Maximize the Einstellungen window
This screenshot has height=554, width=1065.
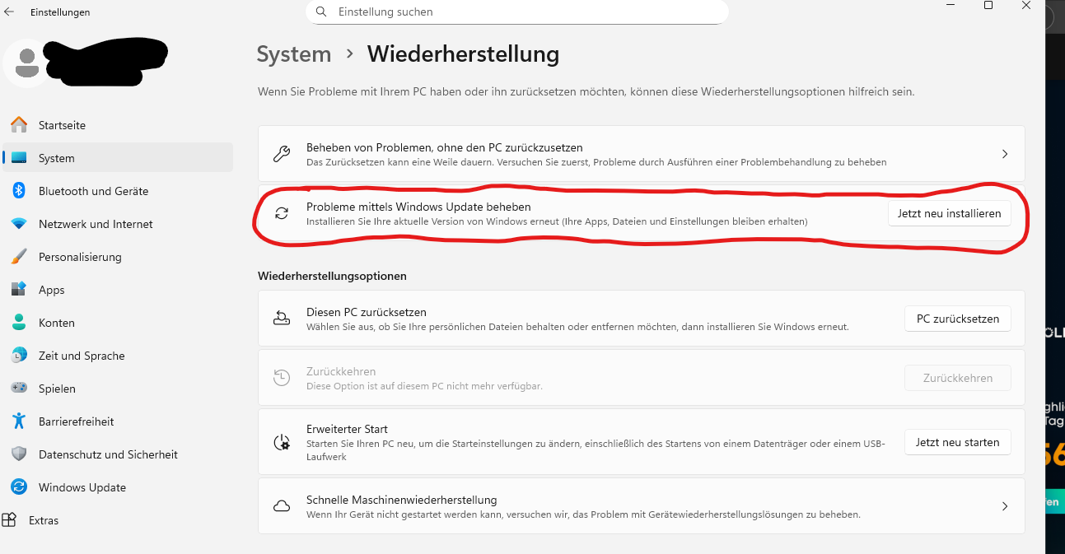[988, 6]
